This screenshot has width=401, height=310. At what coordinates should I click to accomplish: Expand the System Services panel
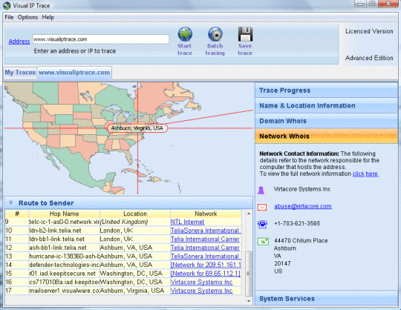click(x=326, y=298)
